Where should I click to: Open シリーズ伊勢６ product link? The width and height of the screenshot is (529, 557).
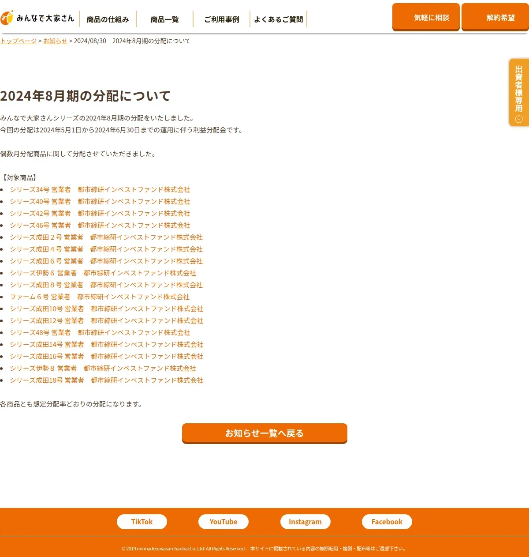pyautogui.click(x=103, y=273)
